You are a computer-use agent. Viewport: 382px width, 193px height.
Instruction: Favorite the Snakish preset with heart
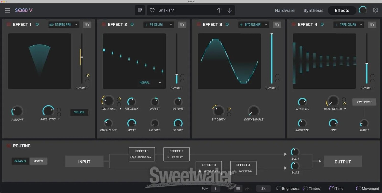pyautogui.click(x=152, y=10)
